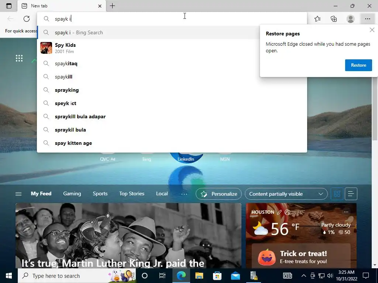Switch to the Top Stories tab

pos(132,193)
